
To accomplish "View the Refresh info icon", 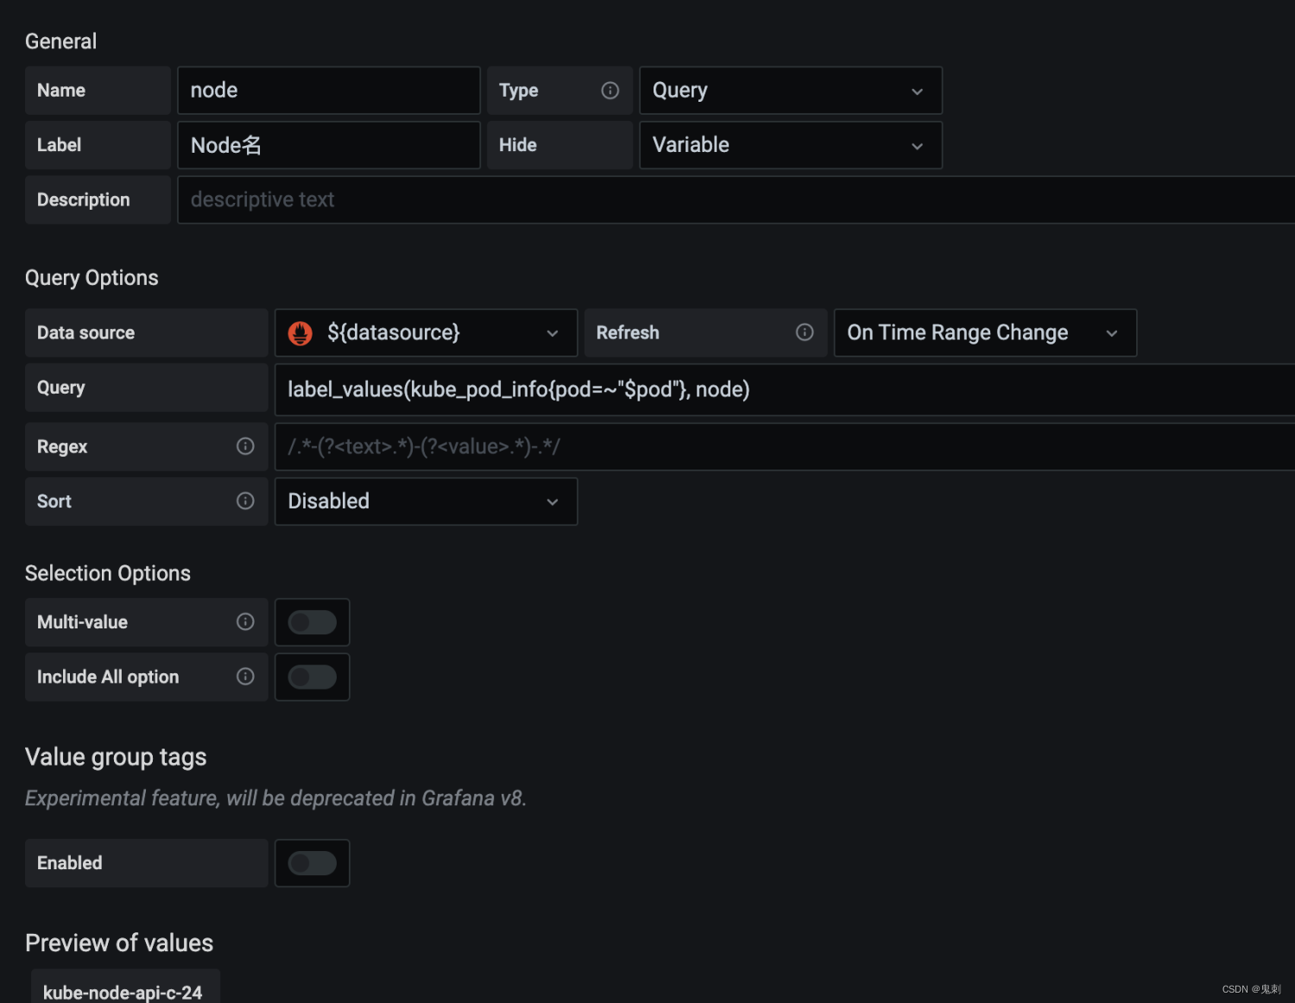I will (805, 332).
